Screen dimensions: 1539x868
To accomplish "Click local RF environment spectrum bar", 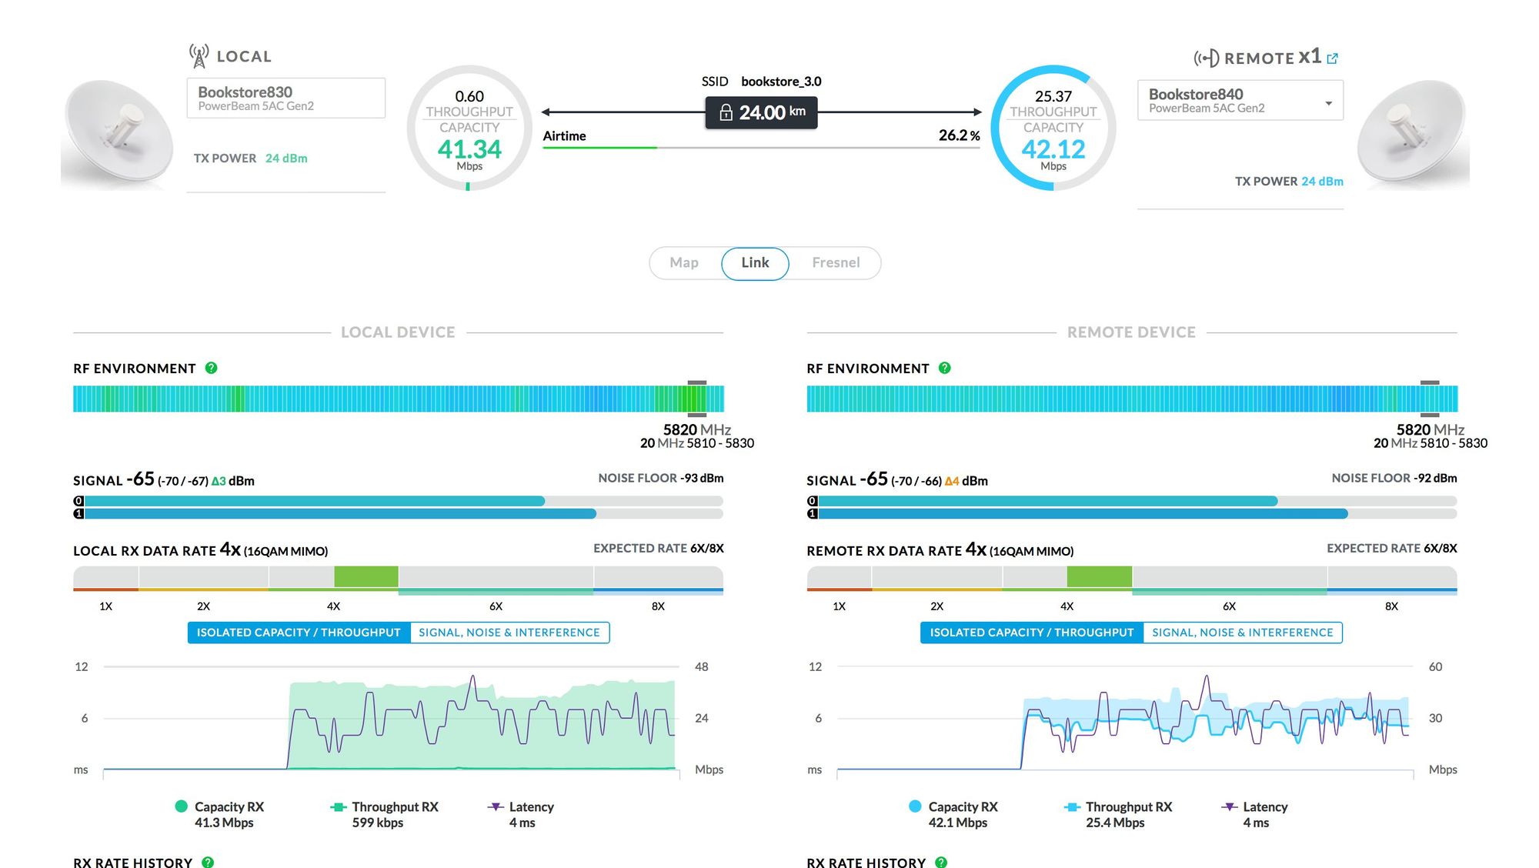I will click(398, 399).
